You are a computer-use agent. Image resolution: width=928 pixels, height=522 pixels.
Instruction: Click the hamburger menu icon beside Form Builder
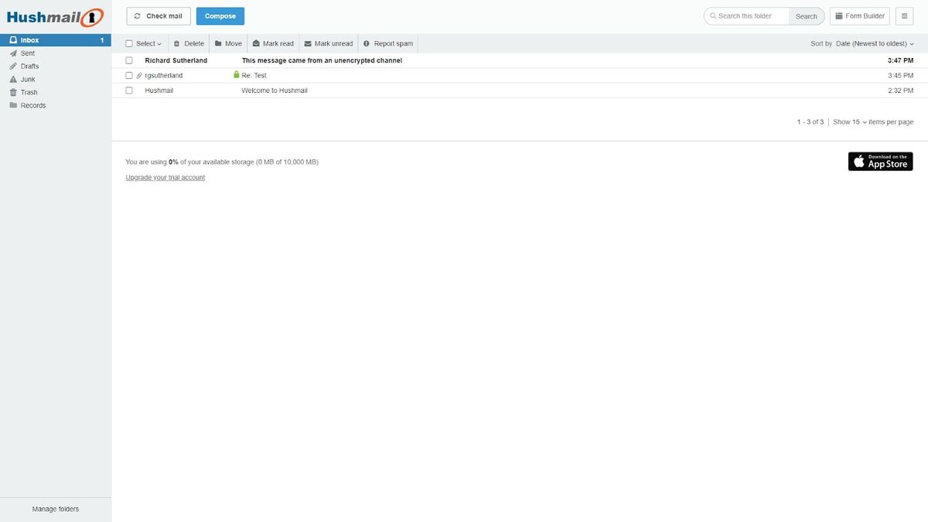click(903, 15)
